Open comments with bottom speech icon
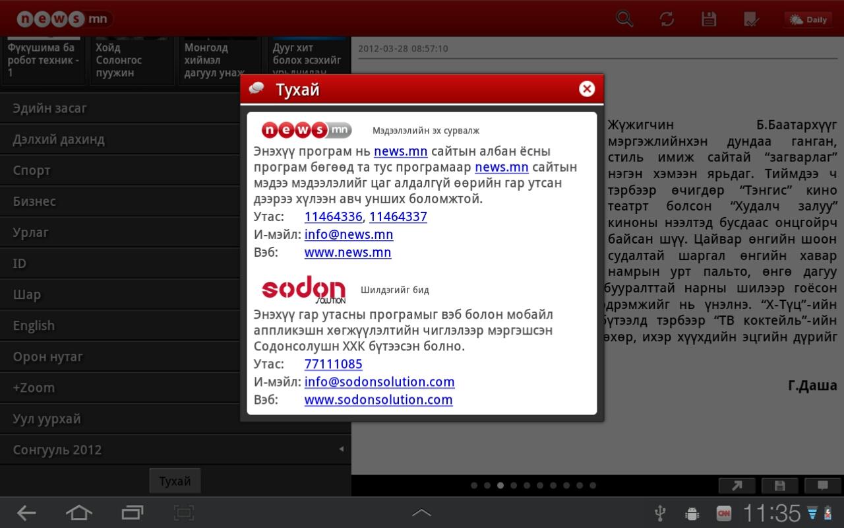This screenshot has height=528, width=844. (822, 486)
